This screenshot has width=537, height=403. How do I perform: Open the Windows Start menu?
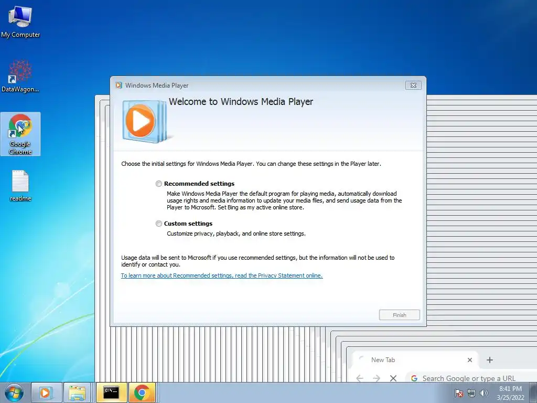14,393
